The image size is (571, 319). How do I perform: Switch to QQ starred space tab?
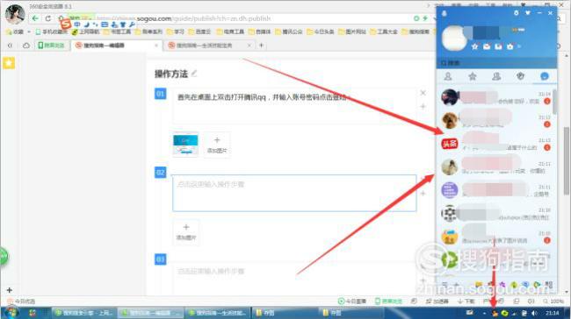click(473, 76)
